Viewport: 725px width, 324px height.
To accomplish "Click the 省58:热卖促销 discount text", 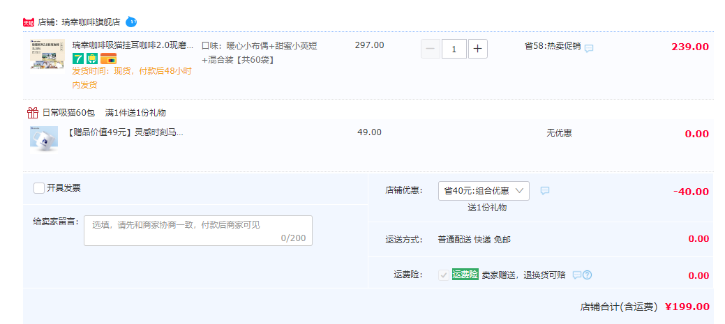I will click(553, 46).
